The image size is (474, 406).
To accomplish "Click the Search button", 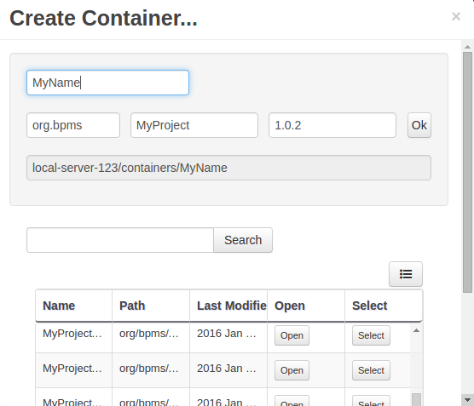I will 243,240.
